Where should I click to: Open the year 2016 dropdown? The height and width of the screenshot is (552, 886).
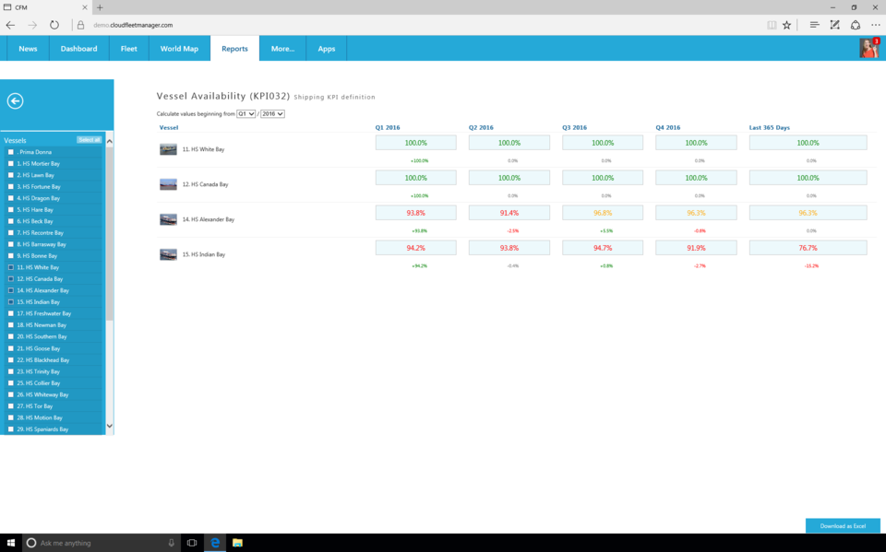272,114
